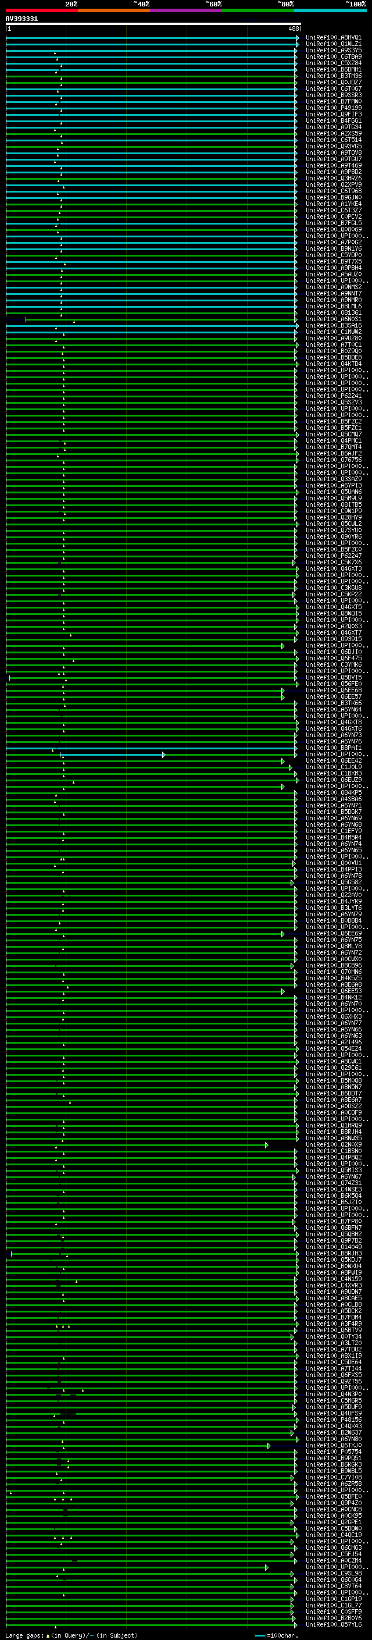Click hit label UniRef100_Q6EE68
This screenshot has width=372, height=1640.
tap(334, 690)
